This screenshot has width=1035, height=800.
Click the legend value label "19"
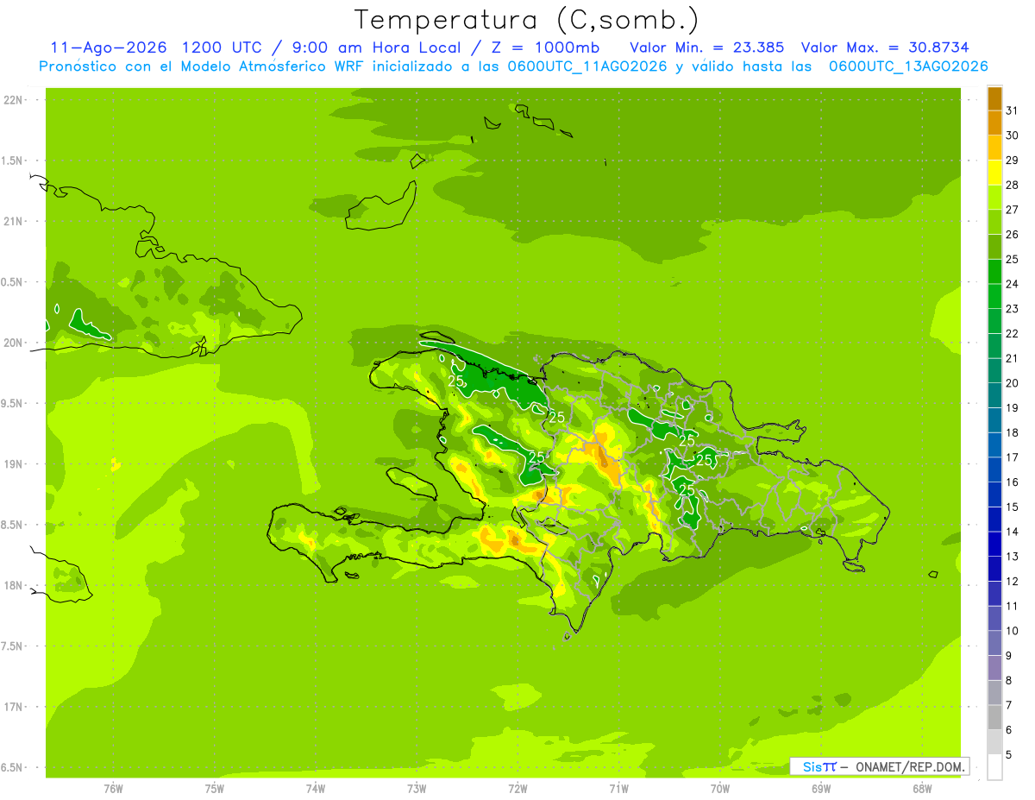pos(1013,408)
